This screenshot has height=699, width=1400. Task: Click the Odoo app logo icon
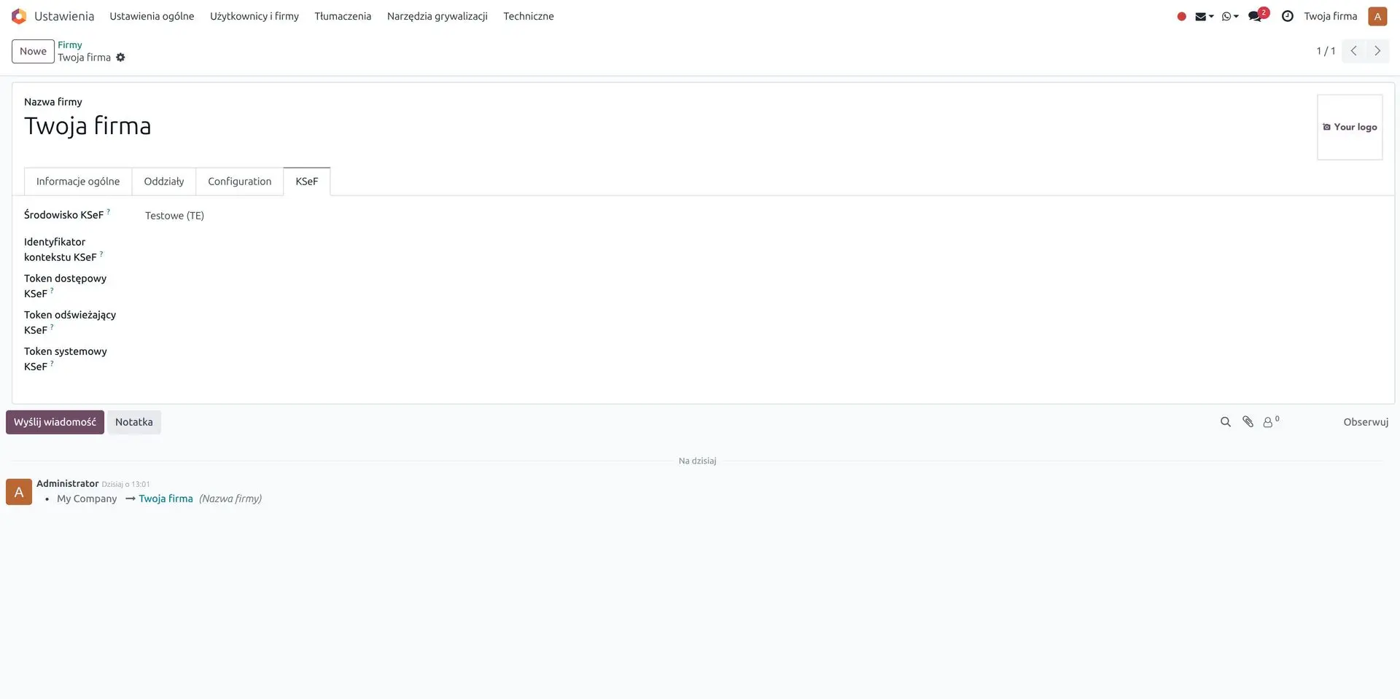(19, 16)
